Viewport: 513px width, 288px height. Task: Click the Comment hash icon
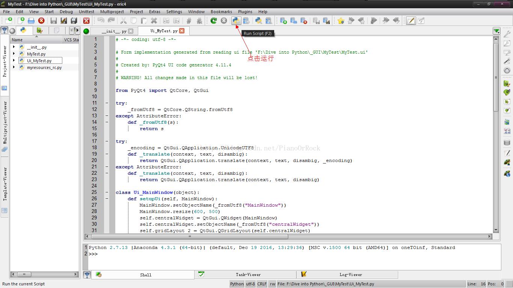[x=189, y=21]
